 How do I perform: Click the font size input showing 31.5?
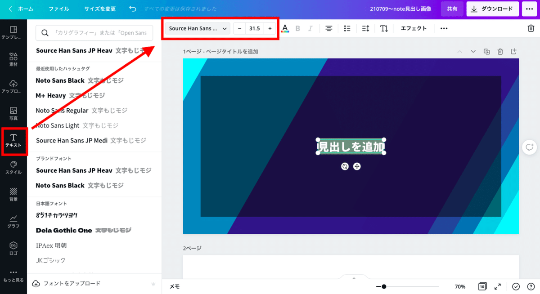[255, 28]
